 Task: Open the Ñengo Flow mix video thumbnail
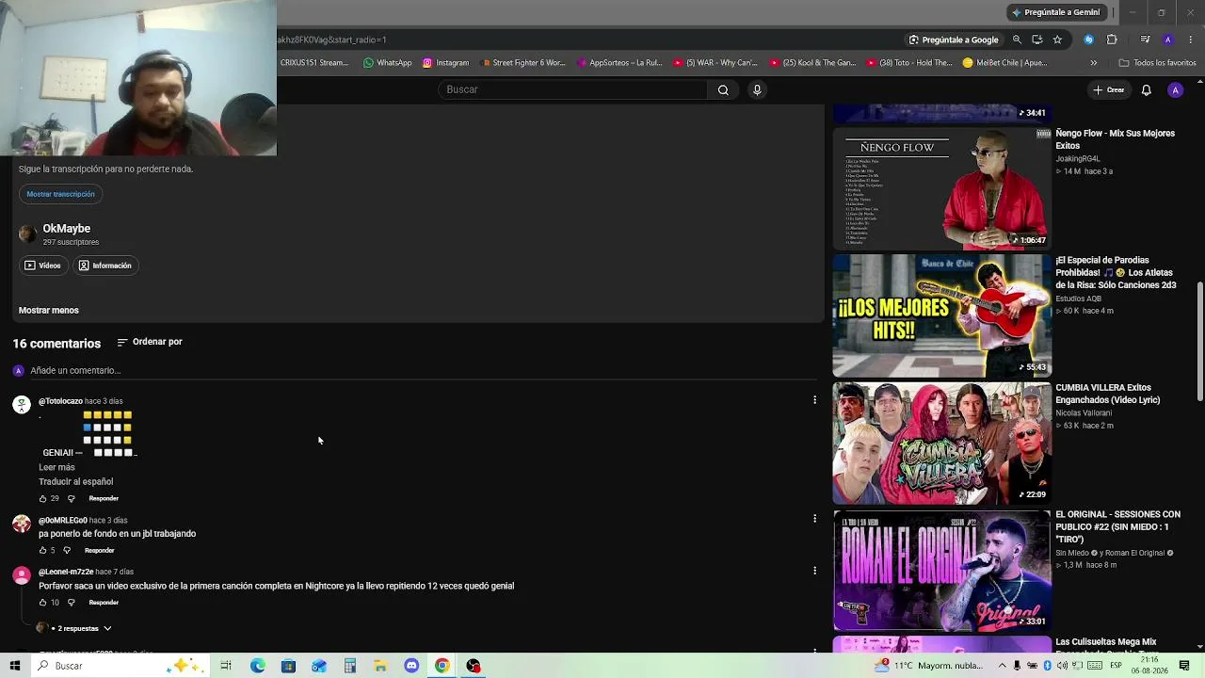(x=941, y=188)
